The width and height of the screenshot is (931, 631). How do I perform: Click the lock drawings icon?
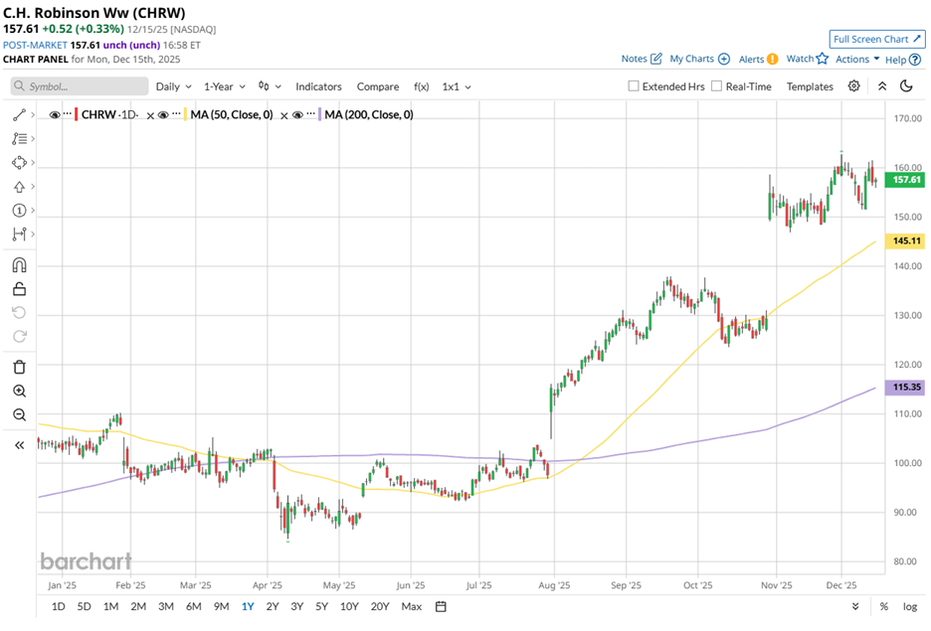click(x=19, y=289)
